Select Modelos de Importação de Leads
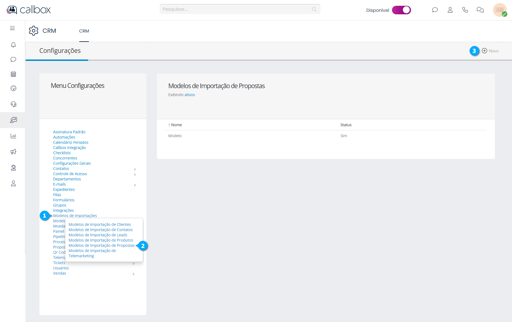This screenshot has width=512, height=322. [98, 235]
